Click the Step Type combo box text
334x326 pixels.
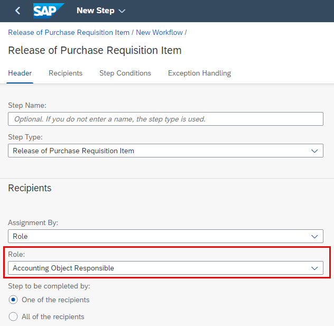73,151
